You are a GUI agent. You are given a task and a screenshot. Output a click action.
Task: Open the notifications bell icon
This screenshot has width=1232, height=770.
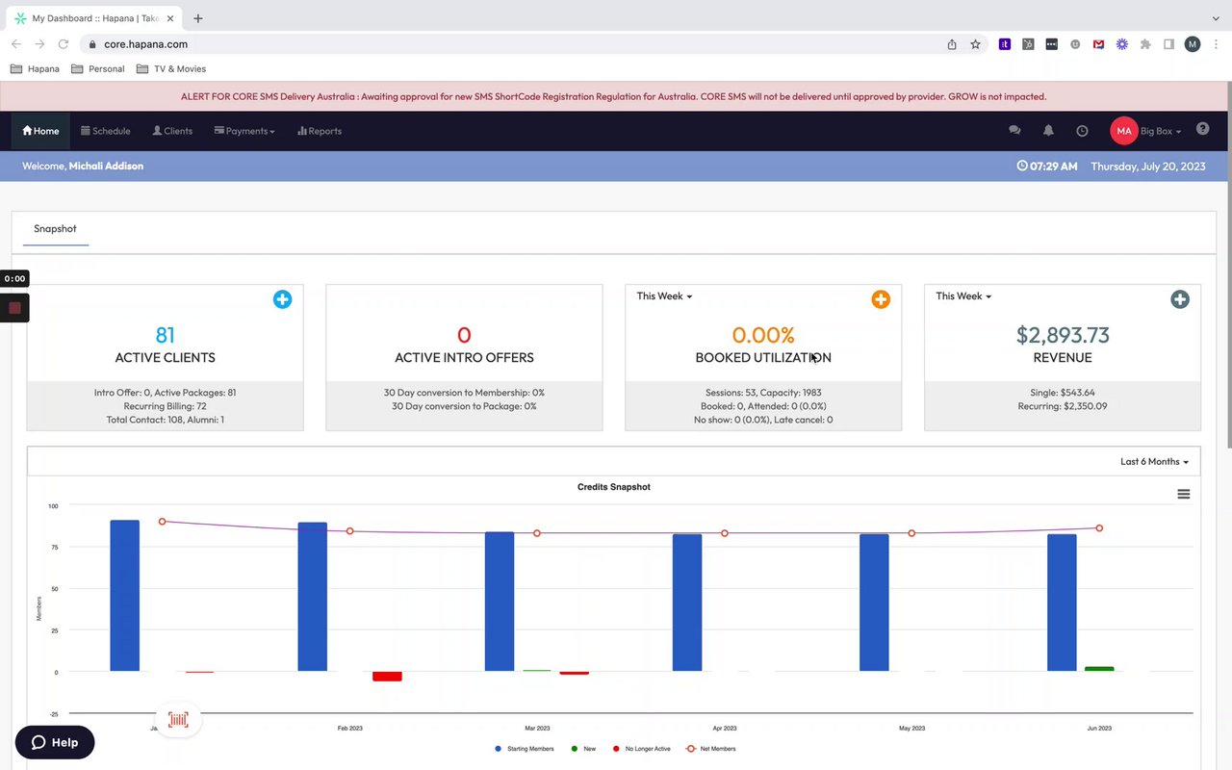point(1048,131)
